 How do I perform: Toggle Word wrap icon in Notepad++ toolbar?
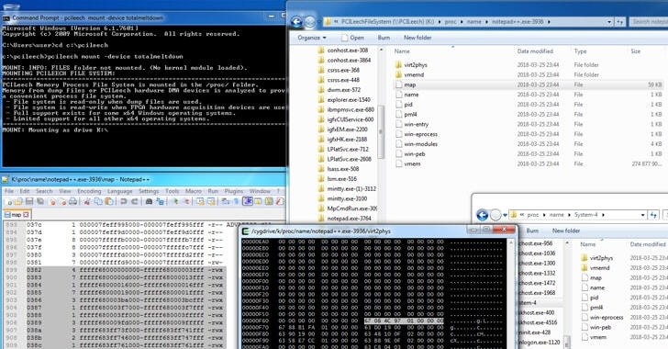click(225, 201)
